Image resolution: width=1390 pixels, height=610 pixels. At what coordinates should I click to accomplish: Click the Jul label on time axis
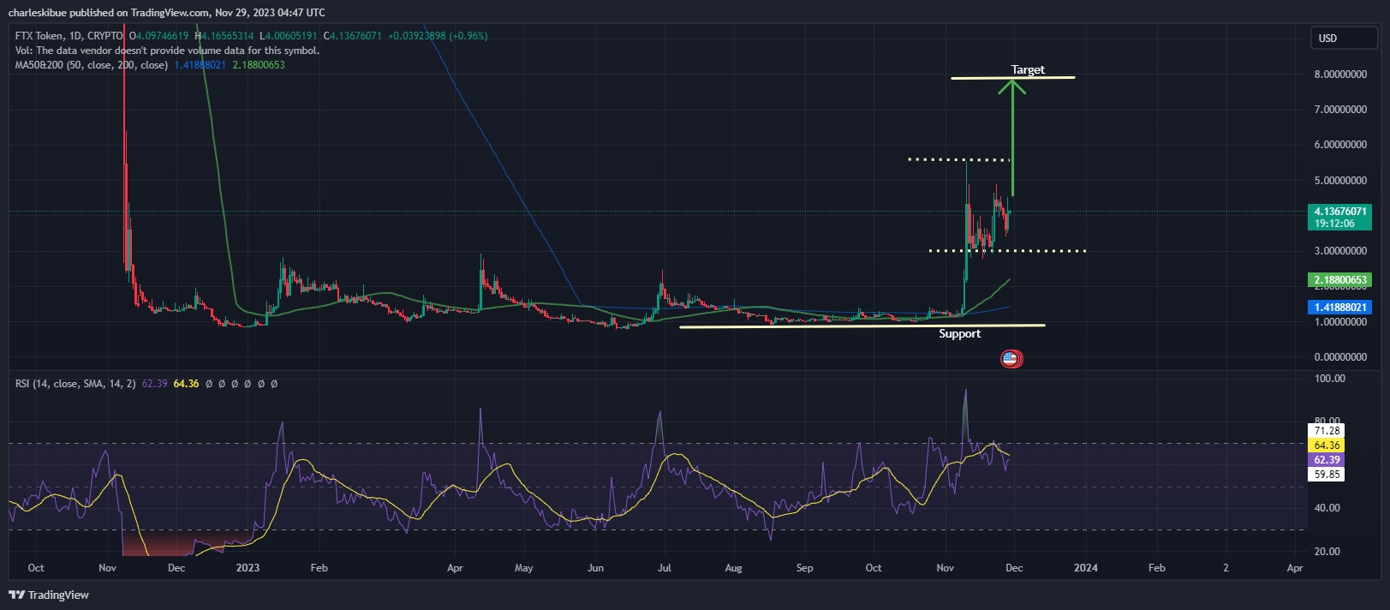tap(664, 568)
